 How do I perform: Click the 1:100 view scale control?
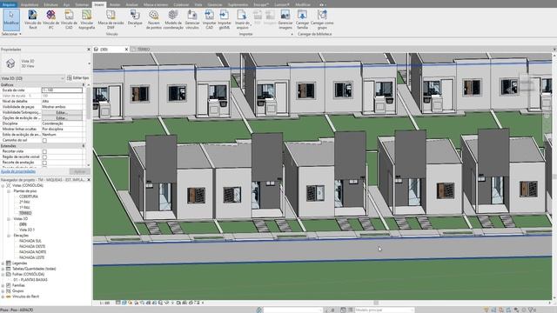click(104, 303)
